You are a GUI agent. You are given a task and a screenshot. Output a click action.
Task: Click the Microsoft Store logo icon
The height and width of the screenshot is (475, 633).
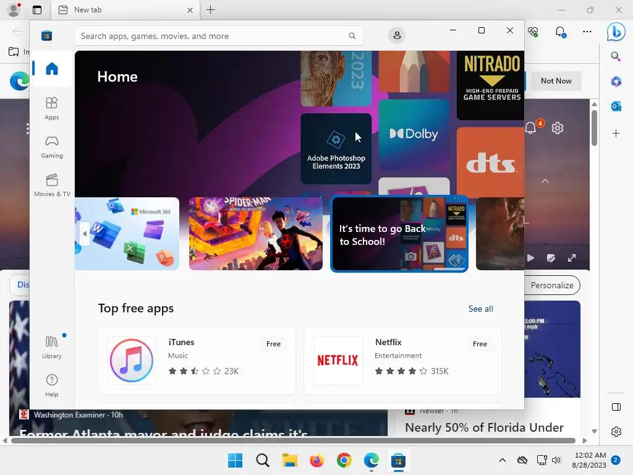[x=47, y=36]
